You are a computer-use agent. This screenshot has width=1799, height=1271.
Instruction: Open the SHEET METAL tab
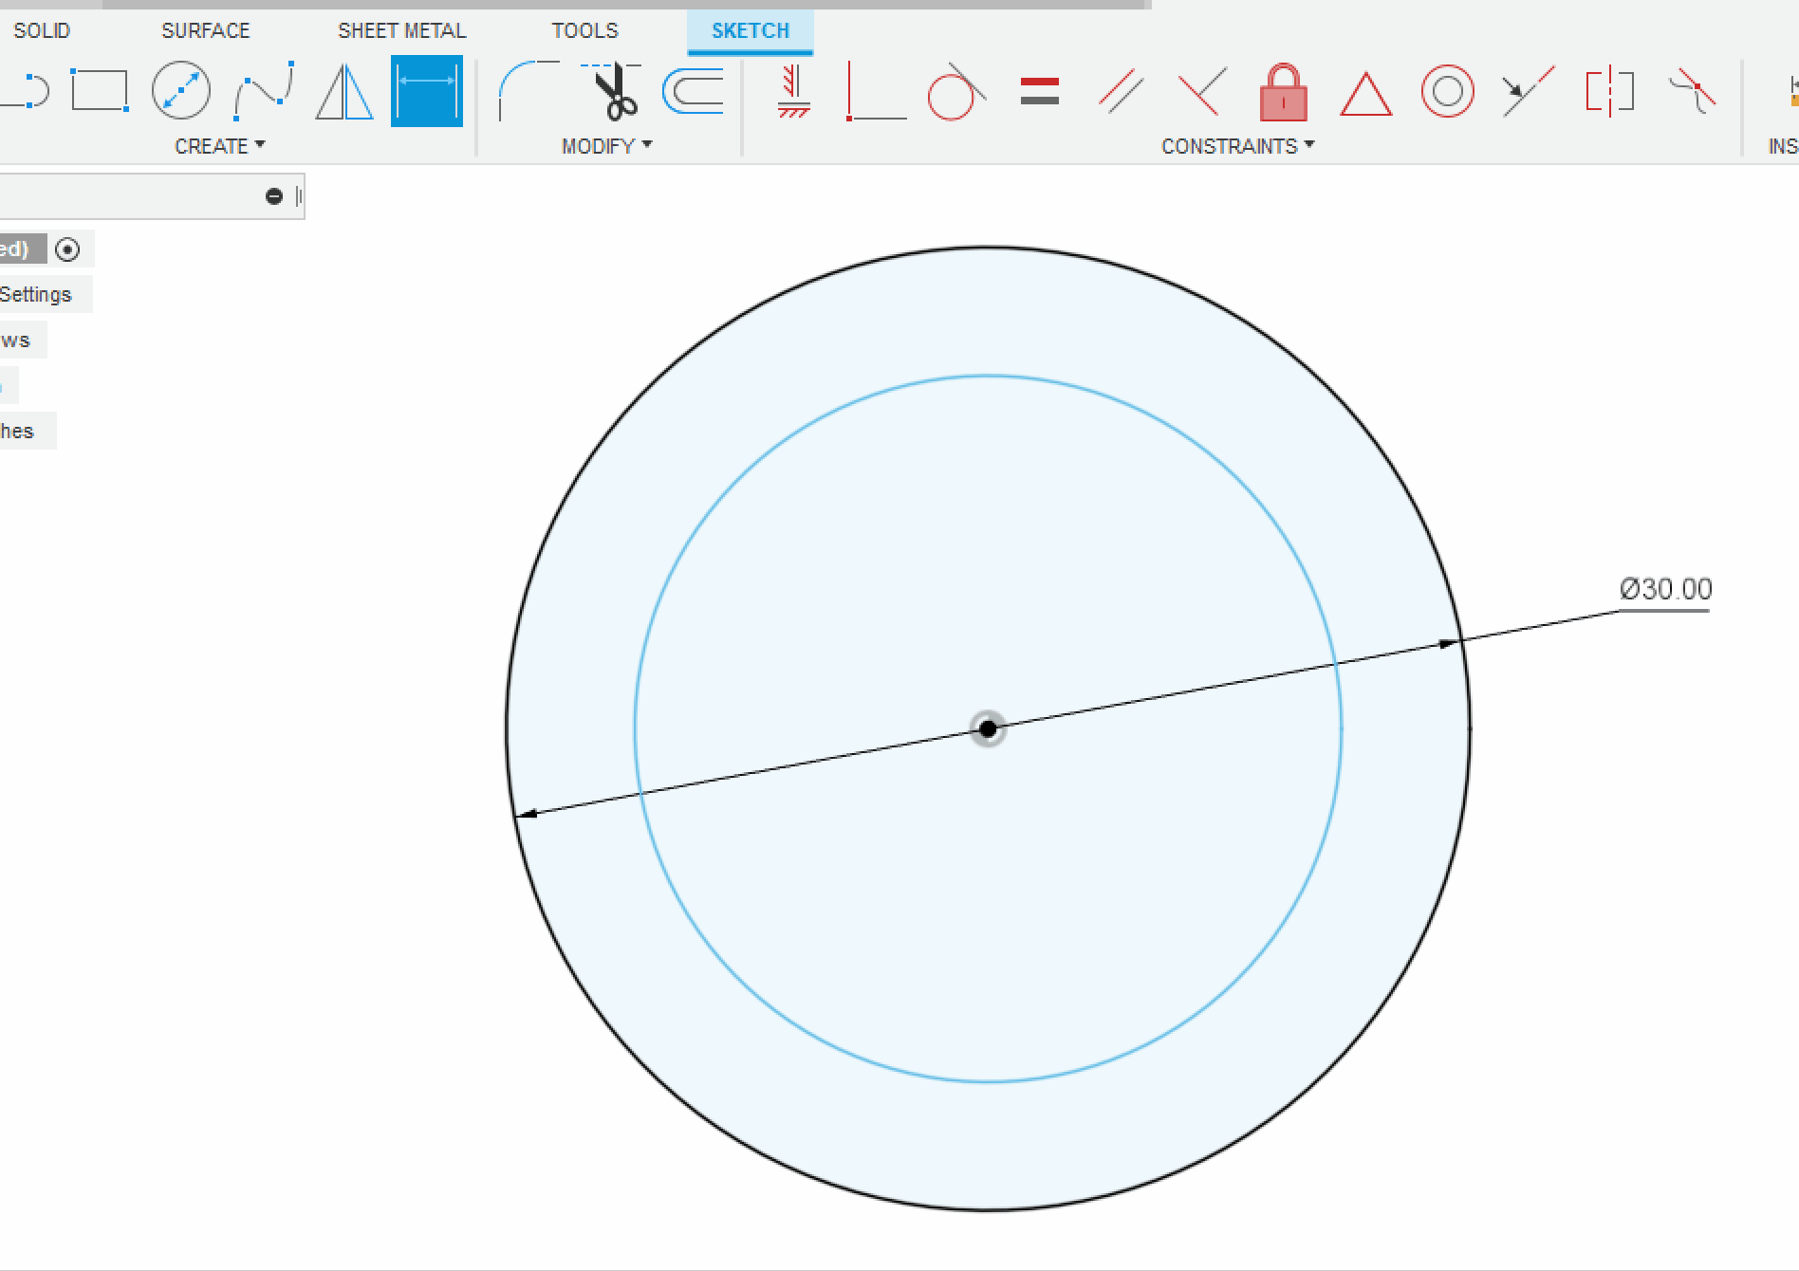tap(402, 30)
